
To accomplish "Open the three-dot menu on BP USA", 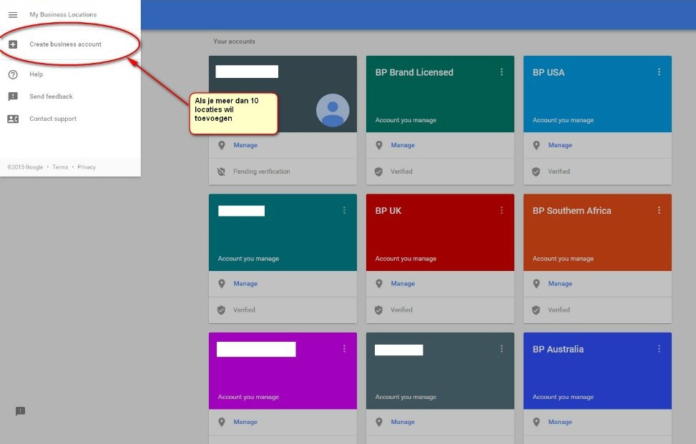I will (x=659, y=72).
